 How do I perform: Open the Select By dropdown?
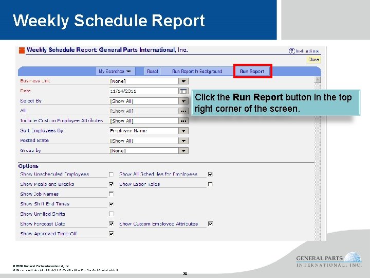coord(183,101)
